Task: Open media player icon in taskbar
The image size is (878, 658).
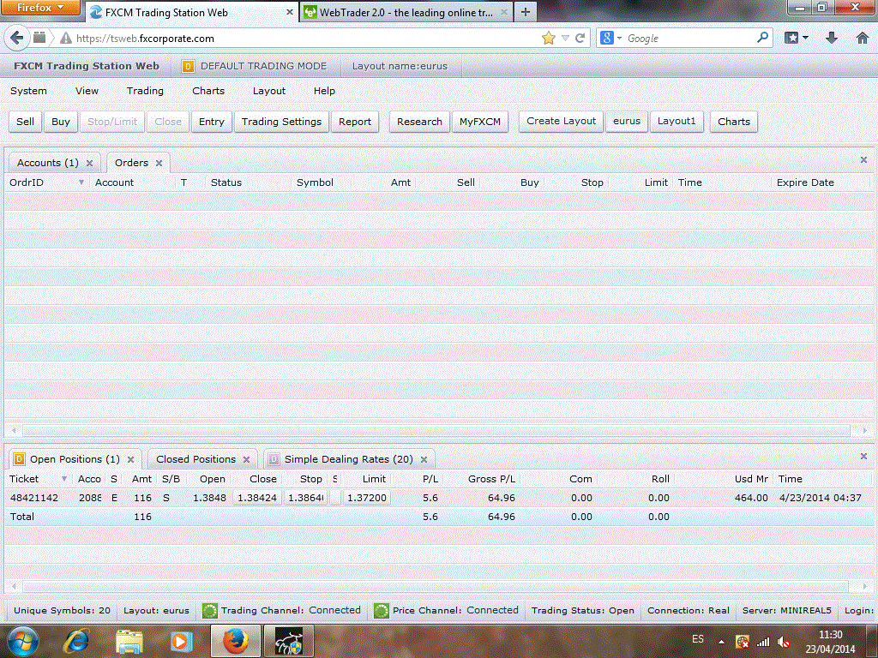Action: (x=181, y=641)
